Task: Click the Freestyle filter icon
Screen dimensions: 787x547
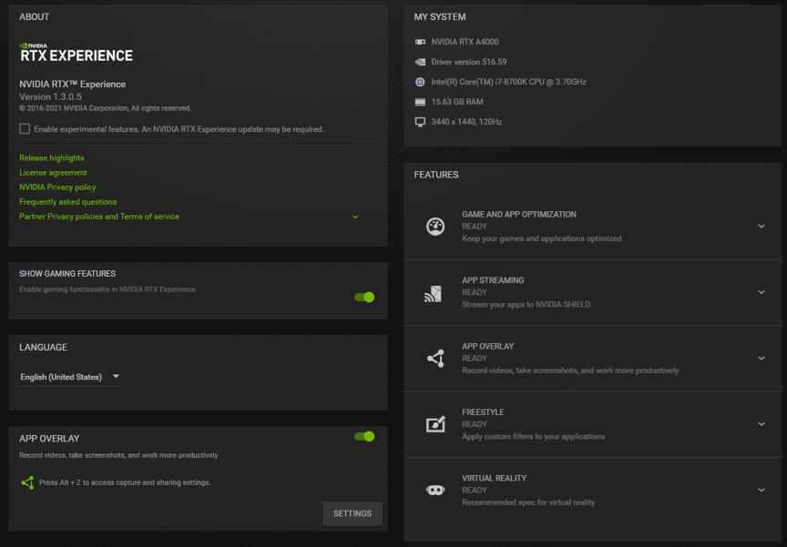Action: (x=434, y=422)
